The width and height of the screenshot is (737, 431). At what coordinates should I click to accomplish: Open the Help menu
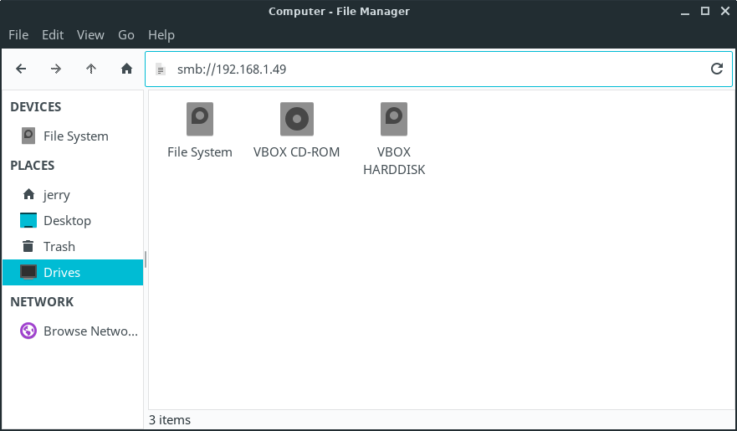161,34
